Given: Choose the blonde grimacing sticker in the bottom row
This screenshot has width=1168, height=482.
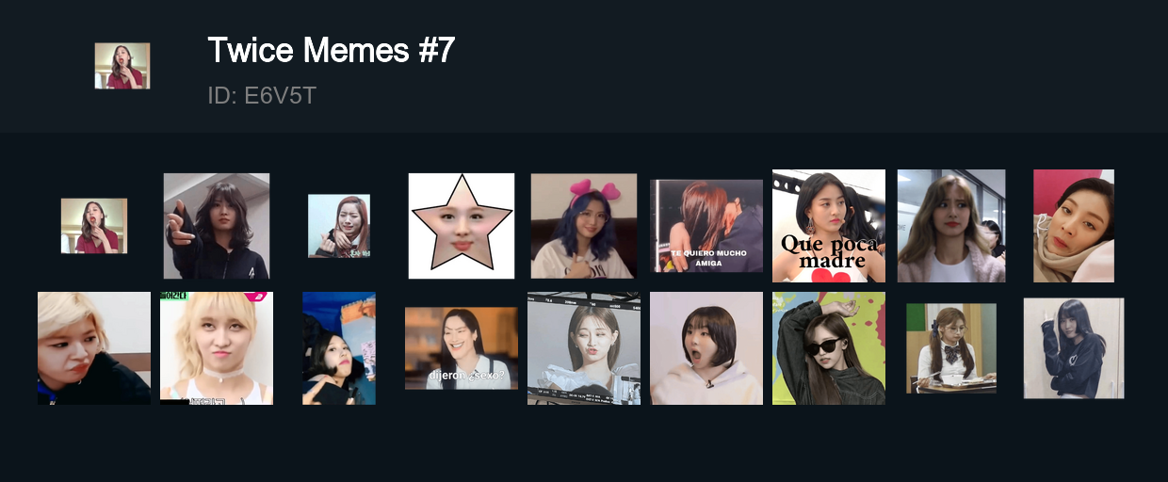Looking at the screenshot, I should pyautogui.click(x=94, y=348).
